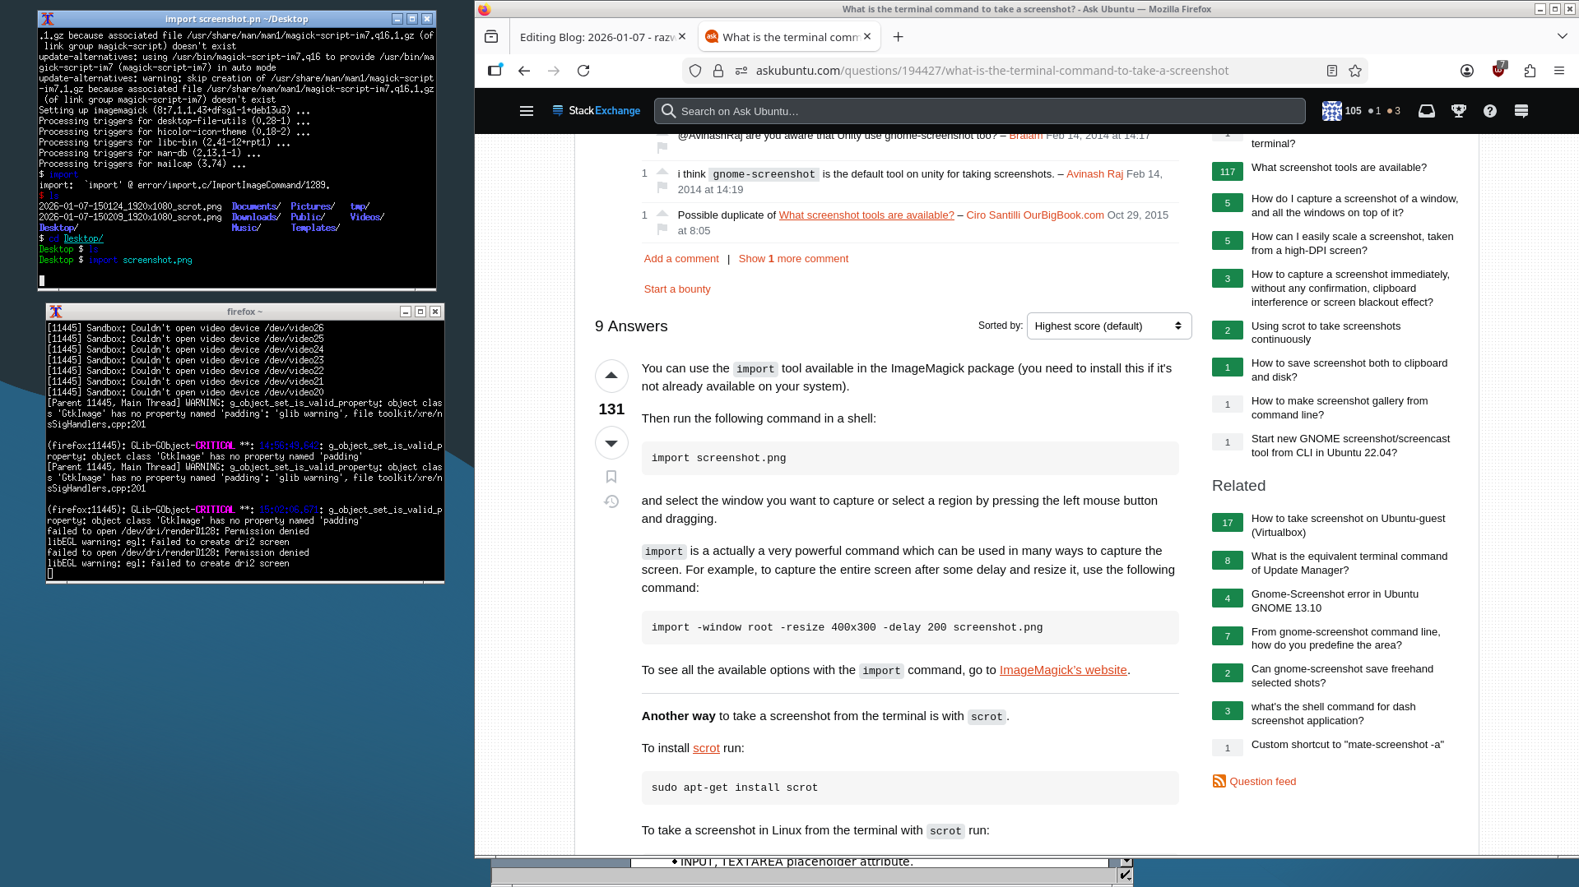The image size is (1579, 887).
Task: Click the Question feed RSS link
Action: coord(1262,782)
